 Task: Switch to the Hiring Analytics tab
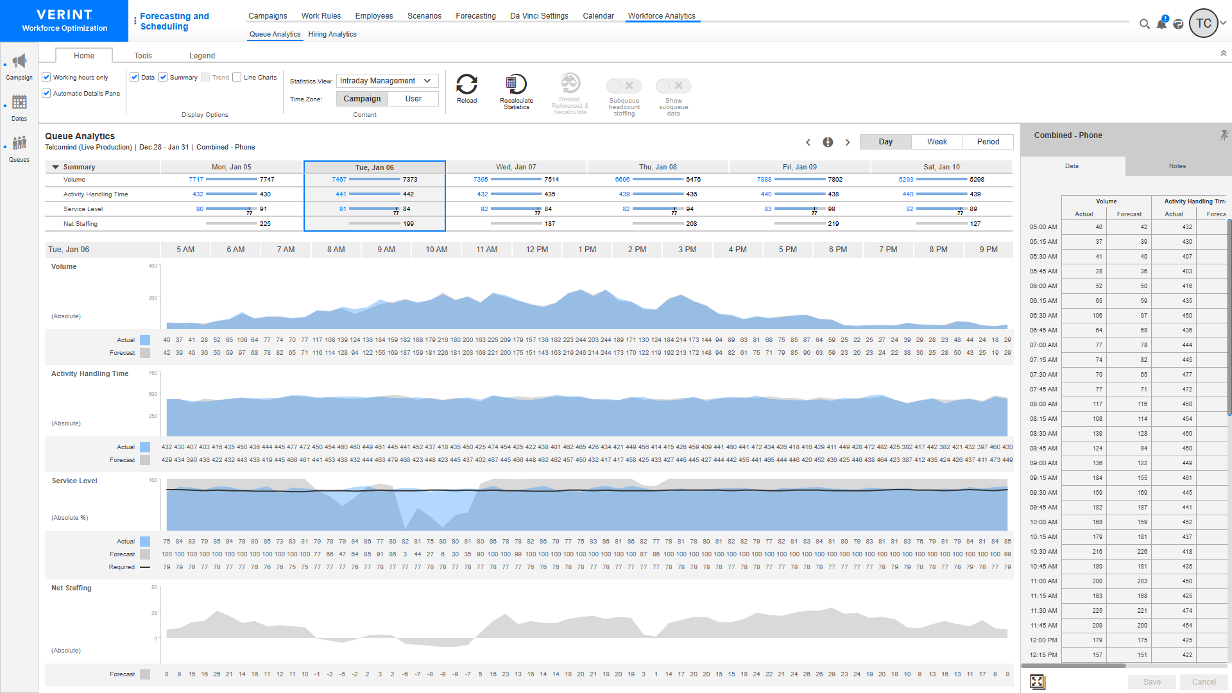coord(332,35)
